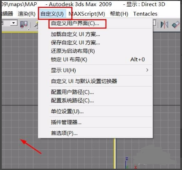The width and height of the screenshot is (182, 170).
Task: Click the select by name toolbar icon
Action: point(24,25)
